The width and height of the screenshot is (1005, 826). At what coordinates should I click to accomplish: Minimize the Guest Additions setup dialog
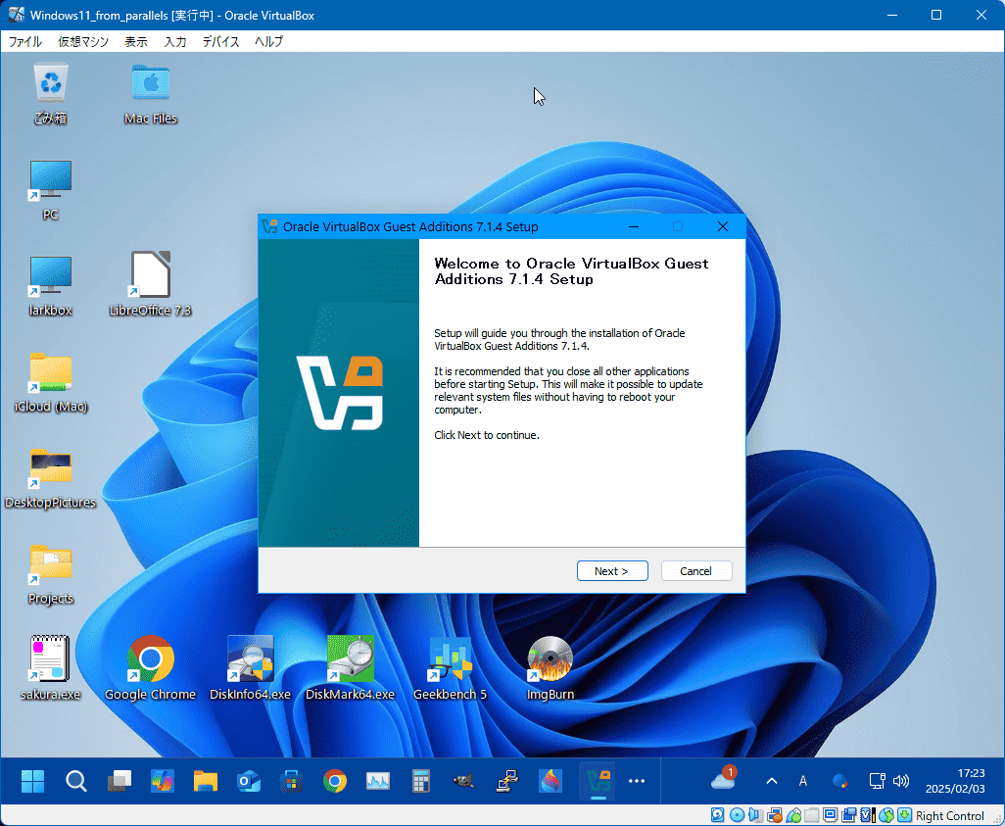[634, 226]
